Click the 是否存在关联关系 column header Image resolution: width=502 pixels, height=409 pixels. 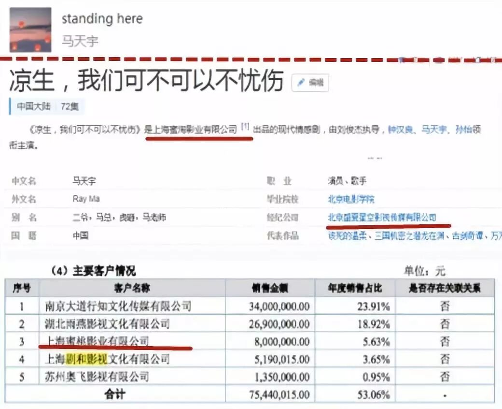(x=445, y=288)
